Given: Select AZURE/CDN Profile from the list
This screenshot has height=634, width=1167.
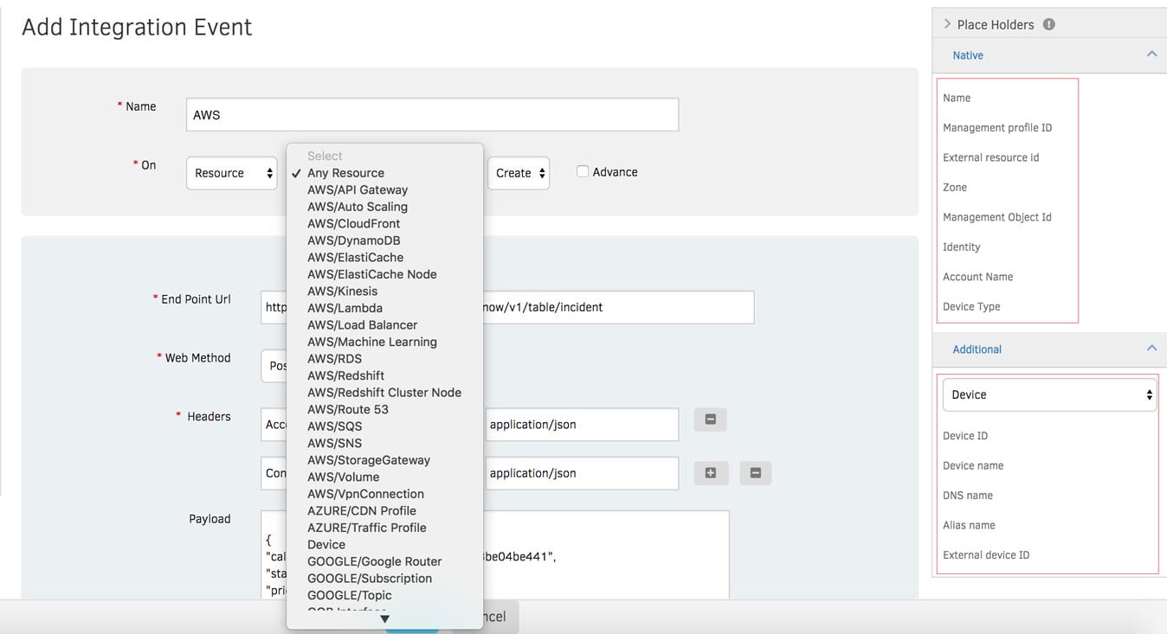Looking at the screenshot, I should click(361, 510).
